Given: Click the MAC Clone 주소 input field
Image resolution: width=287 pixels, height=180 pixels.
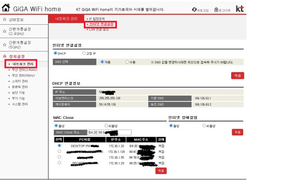Looking at the screenshot, I should click(110, 132).
